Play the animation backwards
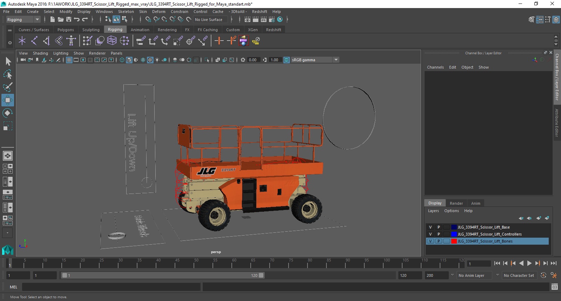This screenshot has height=301, width=561. click(521, 264)
